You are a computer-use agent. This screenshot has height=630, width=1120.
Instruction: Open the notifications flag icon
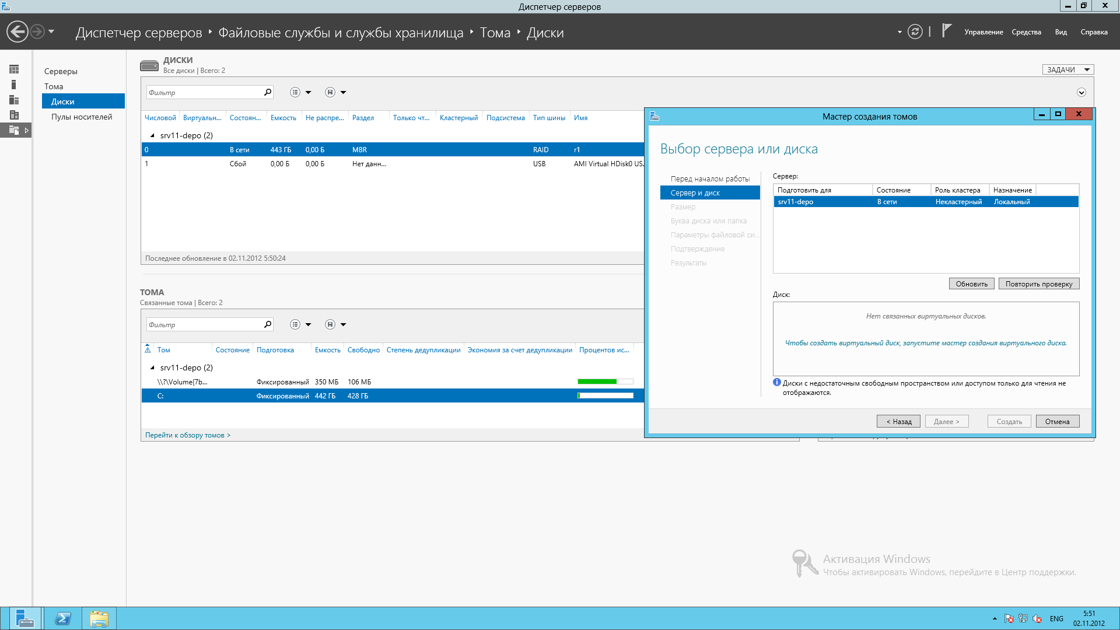point(946,31)
